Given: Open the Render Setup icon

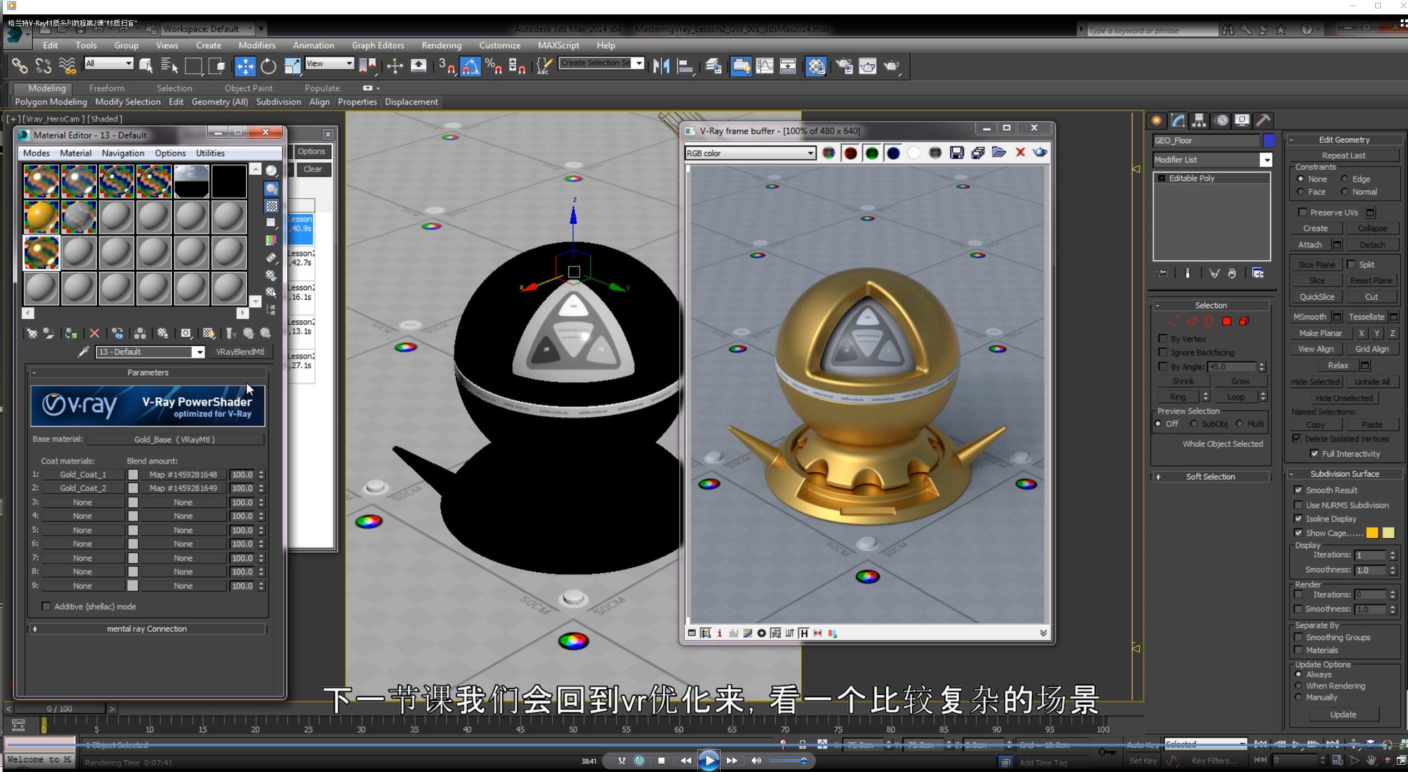Looking at the screenshot, I should click(x=843, y=66).
